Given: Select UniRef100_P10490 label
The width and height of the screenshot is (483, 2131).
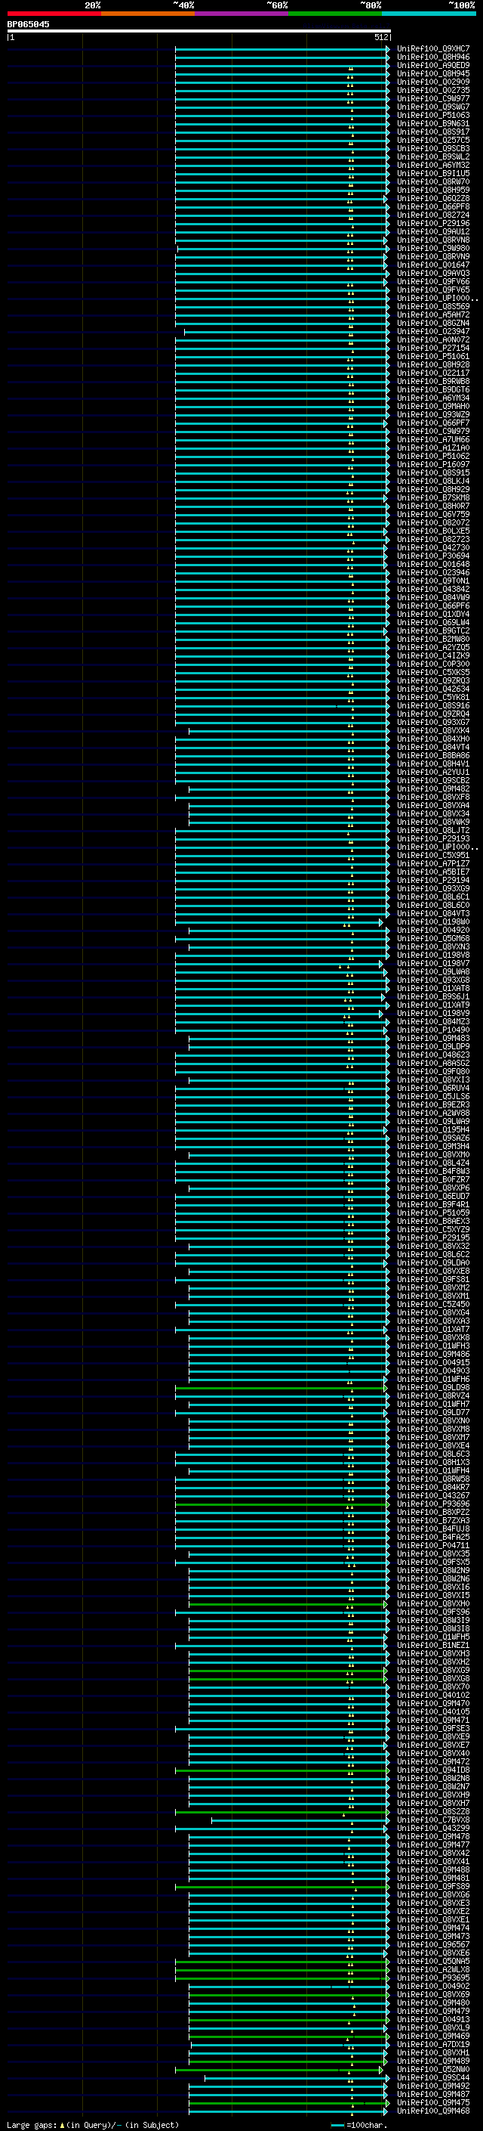Looking at the screenshot, I should coord(433,1030).
